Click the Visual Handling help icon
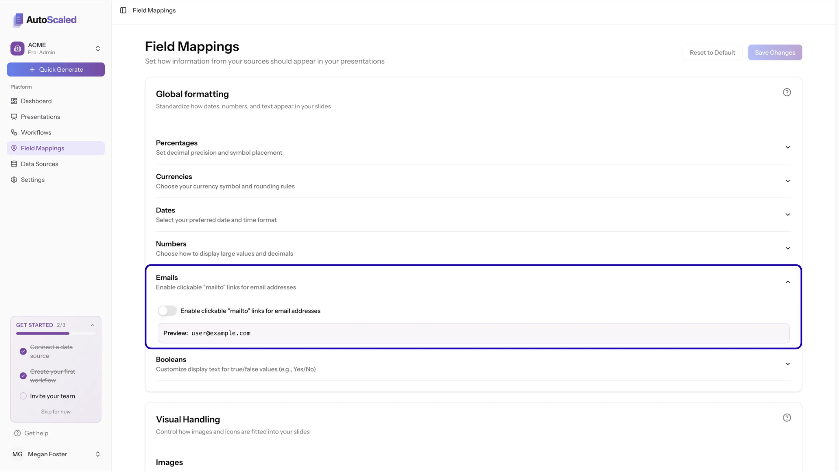 (x=787, y=417)
